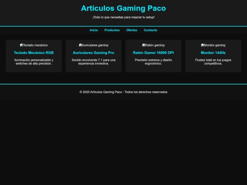Click the 'Sonido envolvente 7.1' description
The image size is (247, 185).
coord(94,62)
